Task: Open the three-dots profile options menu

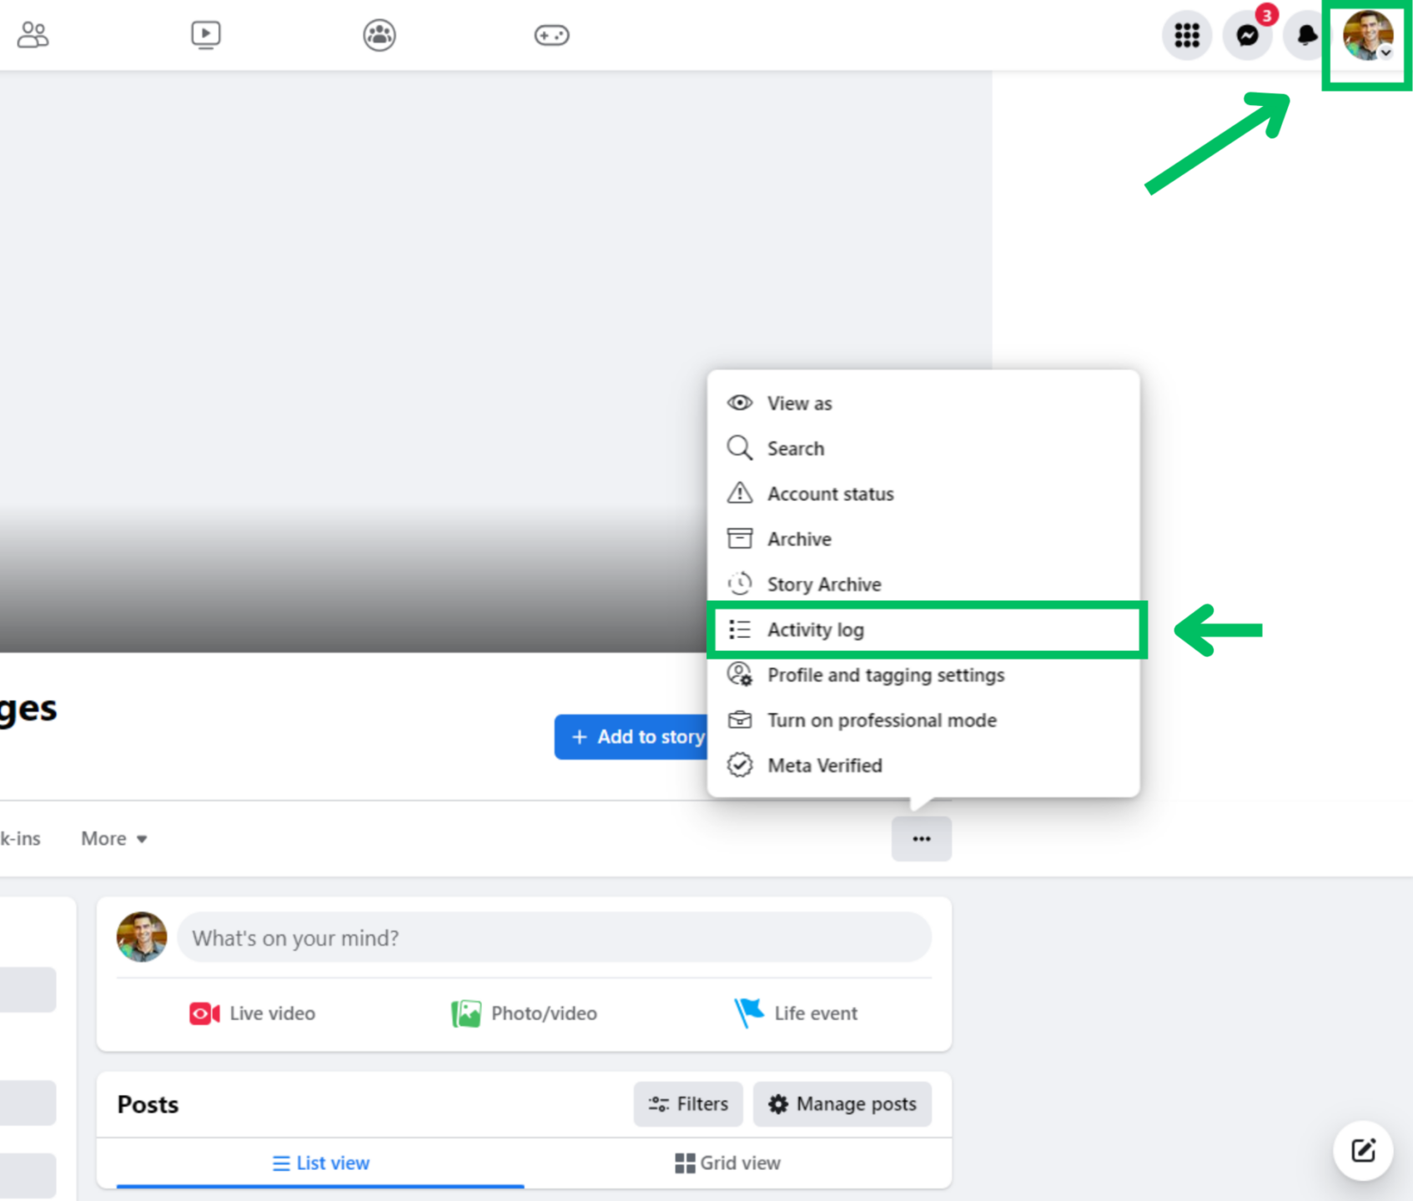Action: [x=921, y=838]
